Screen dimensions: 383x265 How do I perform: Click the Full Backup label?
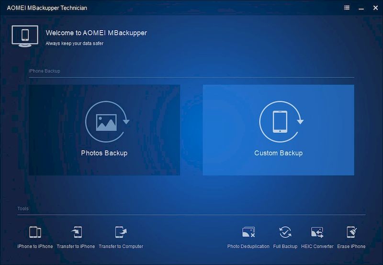[x=285, y=246]
